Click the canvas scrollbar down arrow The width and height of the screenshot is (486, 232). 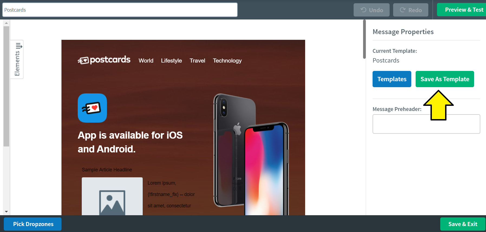point(6,212)
